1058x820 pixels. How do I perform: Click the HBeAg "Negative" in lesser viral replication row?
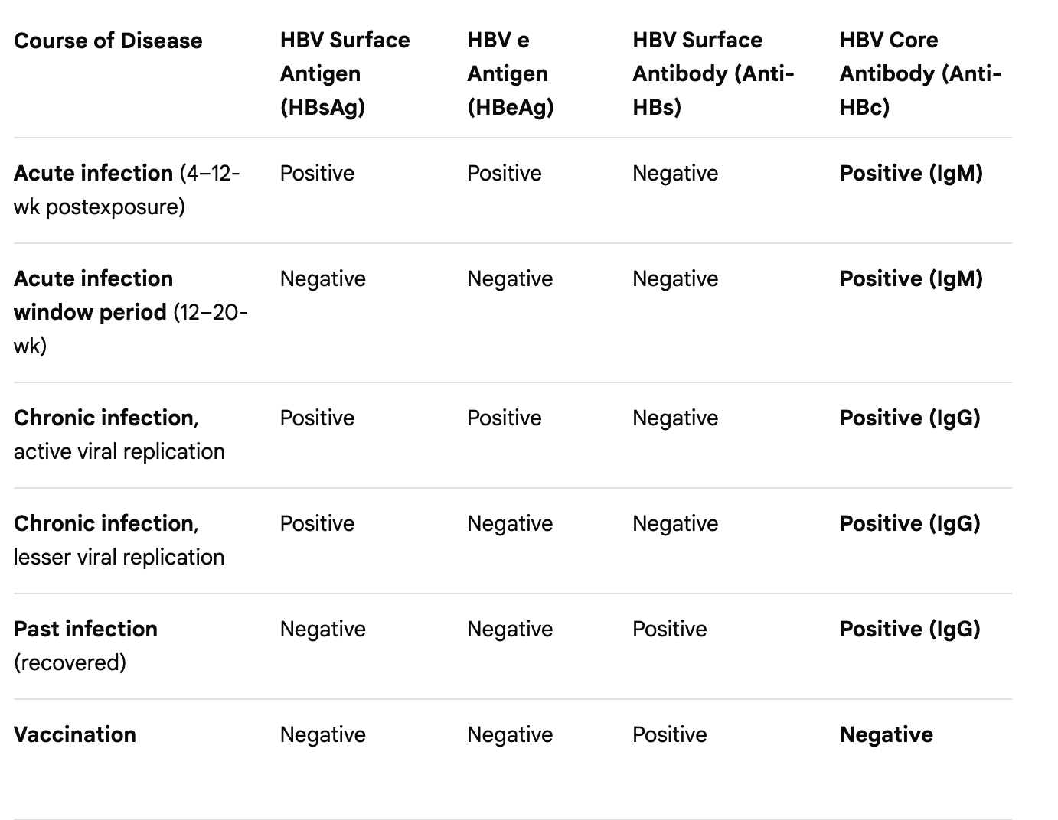click(510, 523)
